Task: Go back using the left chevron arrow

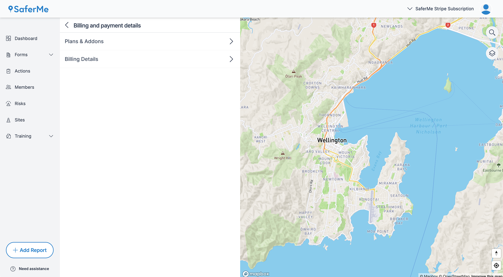Action: tap(67, 25)
